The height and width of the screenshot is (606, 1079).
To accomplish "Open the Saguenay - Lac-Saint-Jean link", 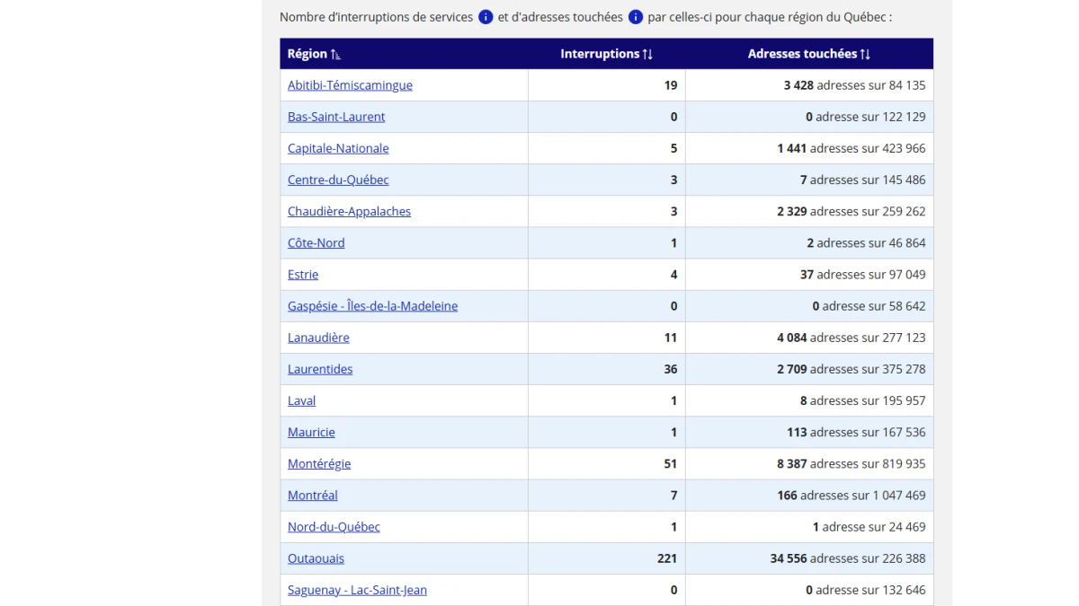I will pos(357,590).
